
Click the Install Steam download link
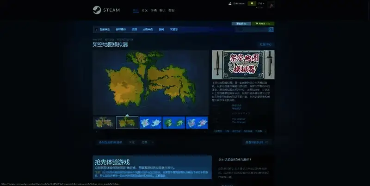tap(237, 4)
